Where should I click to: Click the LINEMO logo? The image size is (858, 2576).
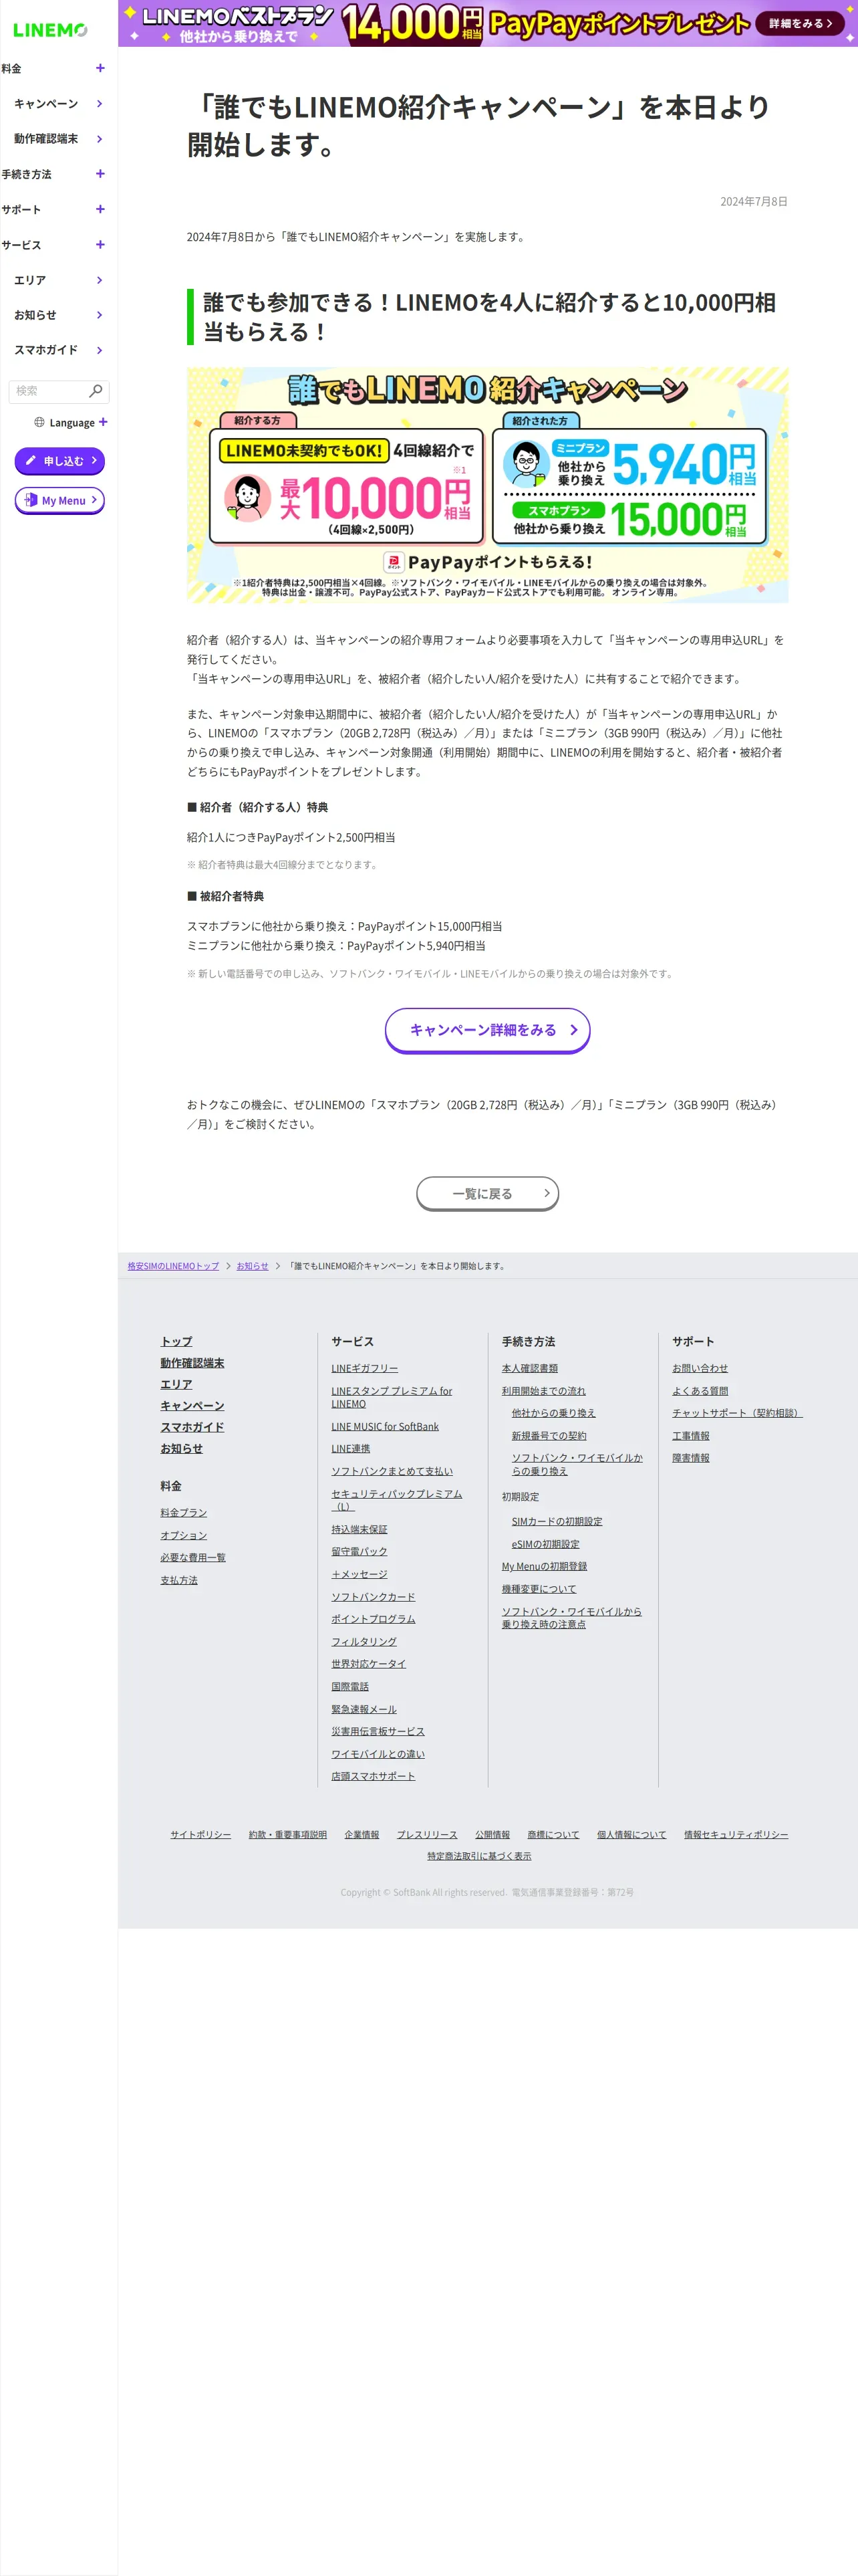[50, 30]
